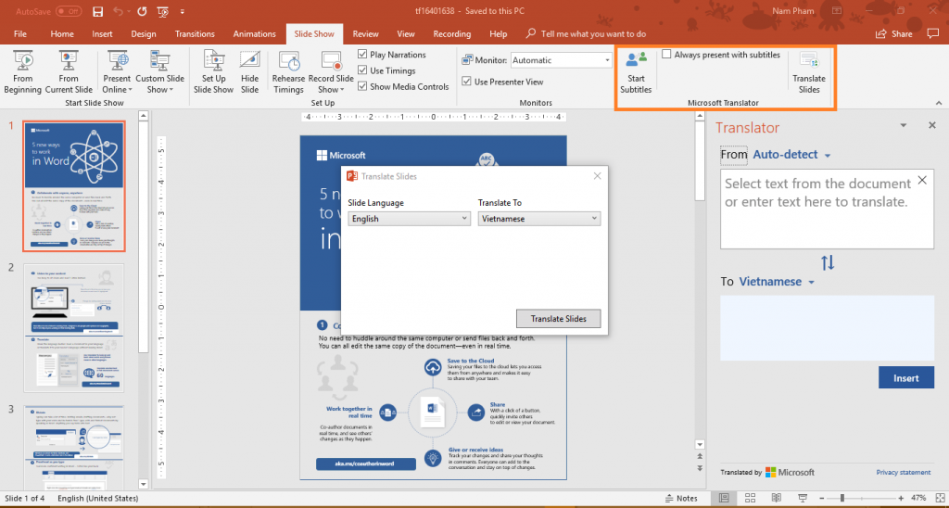Viewport: 949px width, 508px height.
Task: Click Start From Beginning quick access icon
Action: tap(162, 11)
